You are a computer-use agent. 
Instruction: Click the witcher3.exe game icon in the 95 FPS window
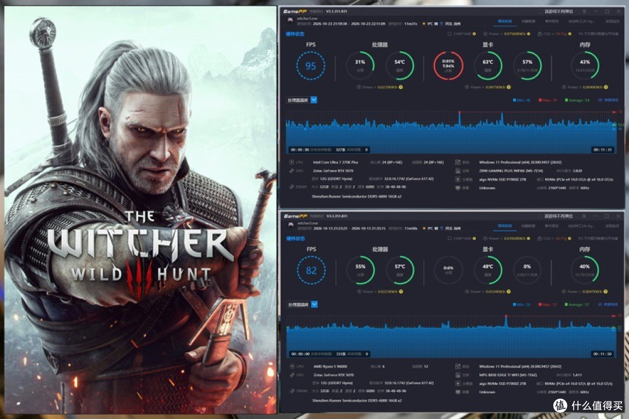(291, 20)
